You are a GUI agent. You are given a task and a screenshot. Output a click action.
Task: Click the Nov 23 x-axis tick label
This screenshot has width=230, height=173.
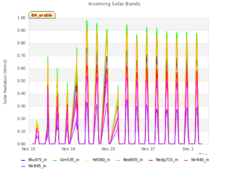coord(108,149)
